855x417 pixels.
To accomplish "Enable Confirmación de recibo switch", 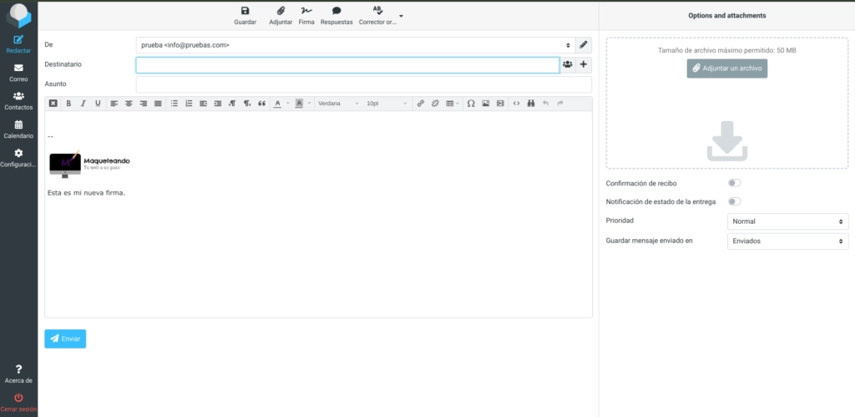I will (734, 183).
